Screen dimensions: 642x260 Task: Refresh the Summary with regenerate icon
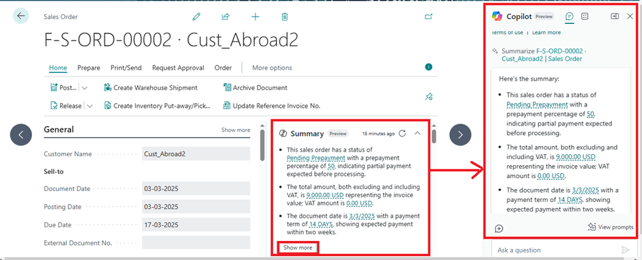pos(402,133)
